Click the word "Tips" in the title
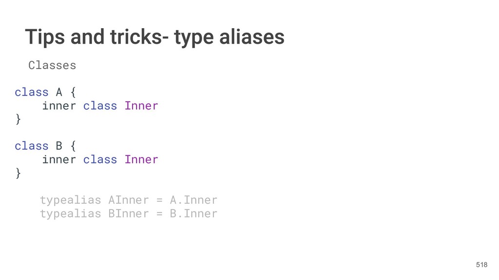This screenshot has width=499, height=280. (x=45, y=37)
